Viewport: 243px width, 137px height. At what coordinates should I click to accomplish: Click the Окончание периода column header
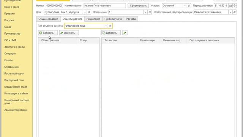(x=173, y=40)
